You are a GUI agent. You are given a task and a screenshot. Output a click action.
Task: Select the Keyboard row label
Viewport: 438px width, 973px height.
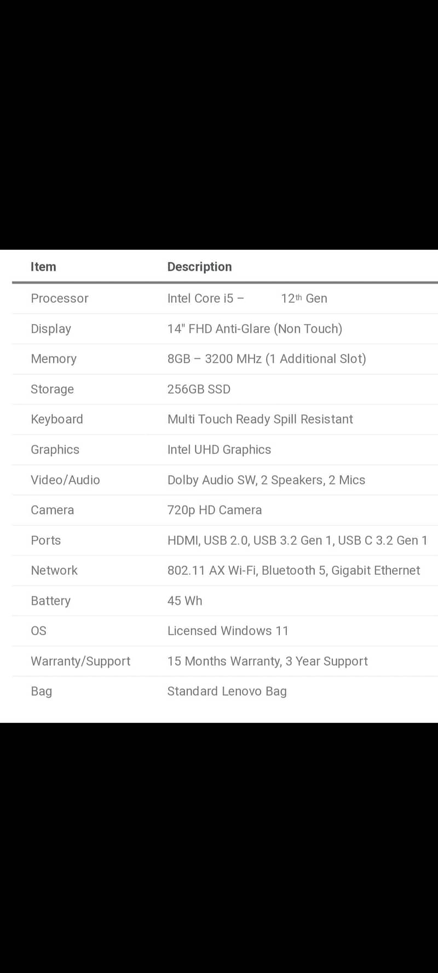57,419
